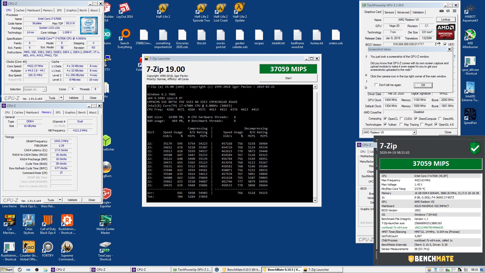Open the Sensors tab in GPU-Z
This screenshot has width=485, height=273.
tap(389, 12)
